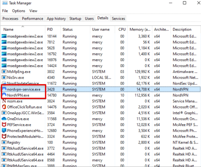This screenshot has width=201, height=167.
Task: Open the View menu
Action: 33,11
